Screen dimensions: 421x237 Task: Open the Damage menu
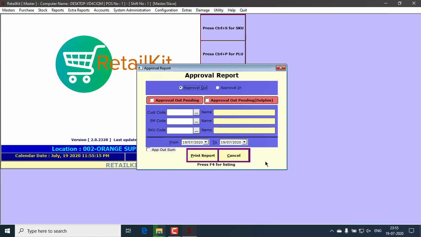click(203, 10)
